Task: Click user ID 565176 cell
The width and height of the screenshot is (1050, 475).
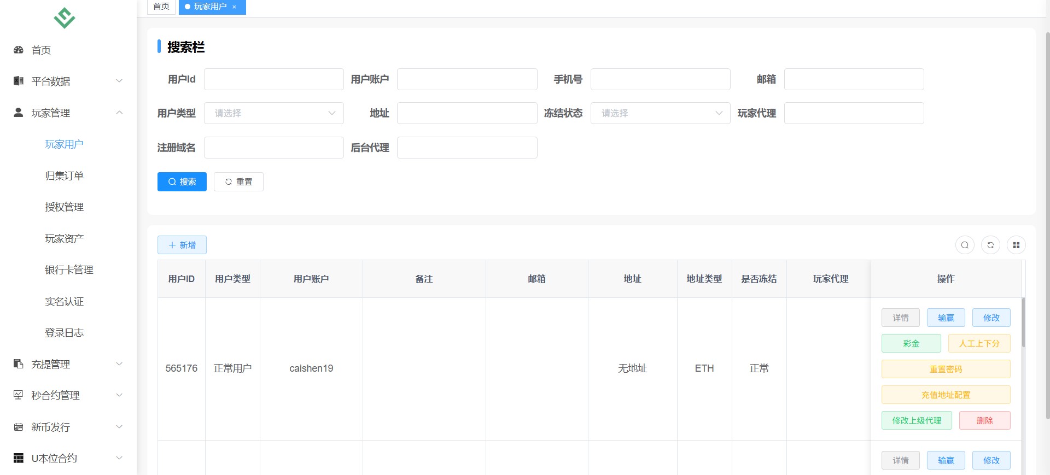Action: (182, 368)
